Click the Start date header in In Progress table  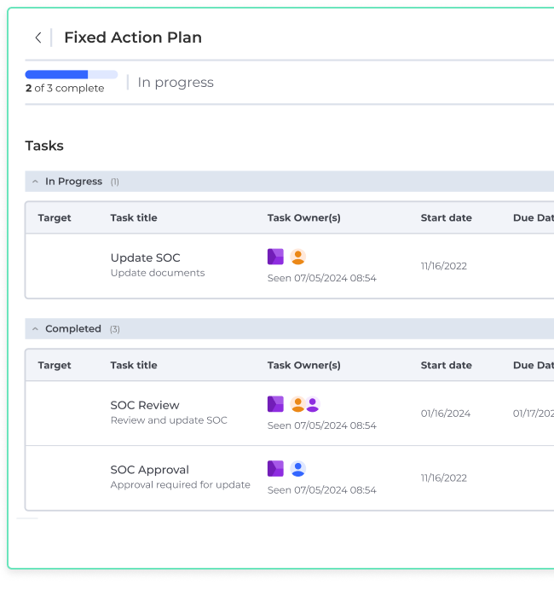pyautogui.click(x=446, y=218)
